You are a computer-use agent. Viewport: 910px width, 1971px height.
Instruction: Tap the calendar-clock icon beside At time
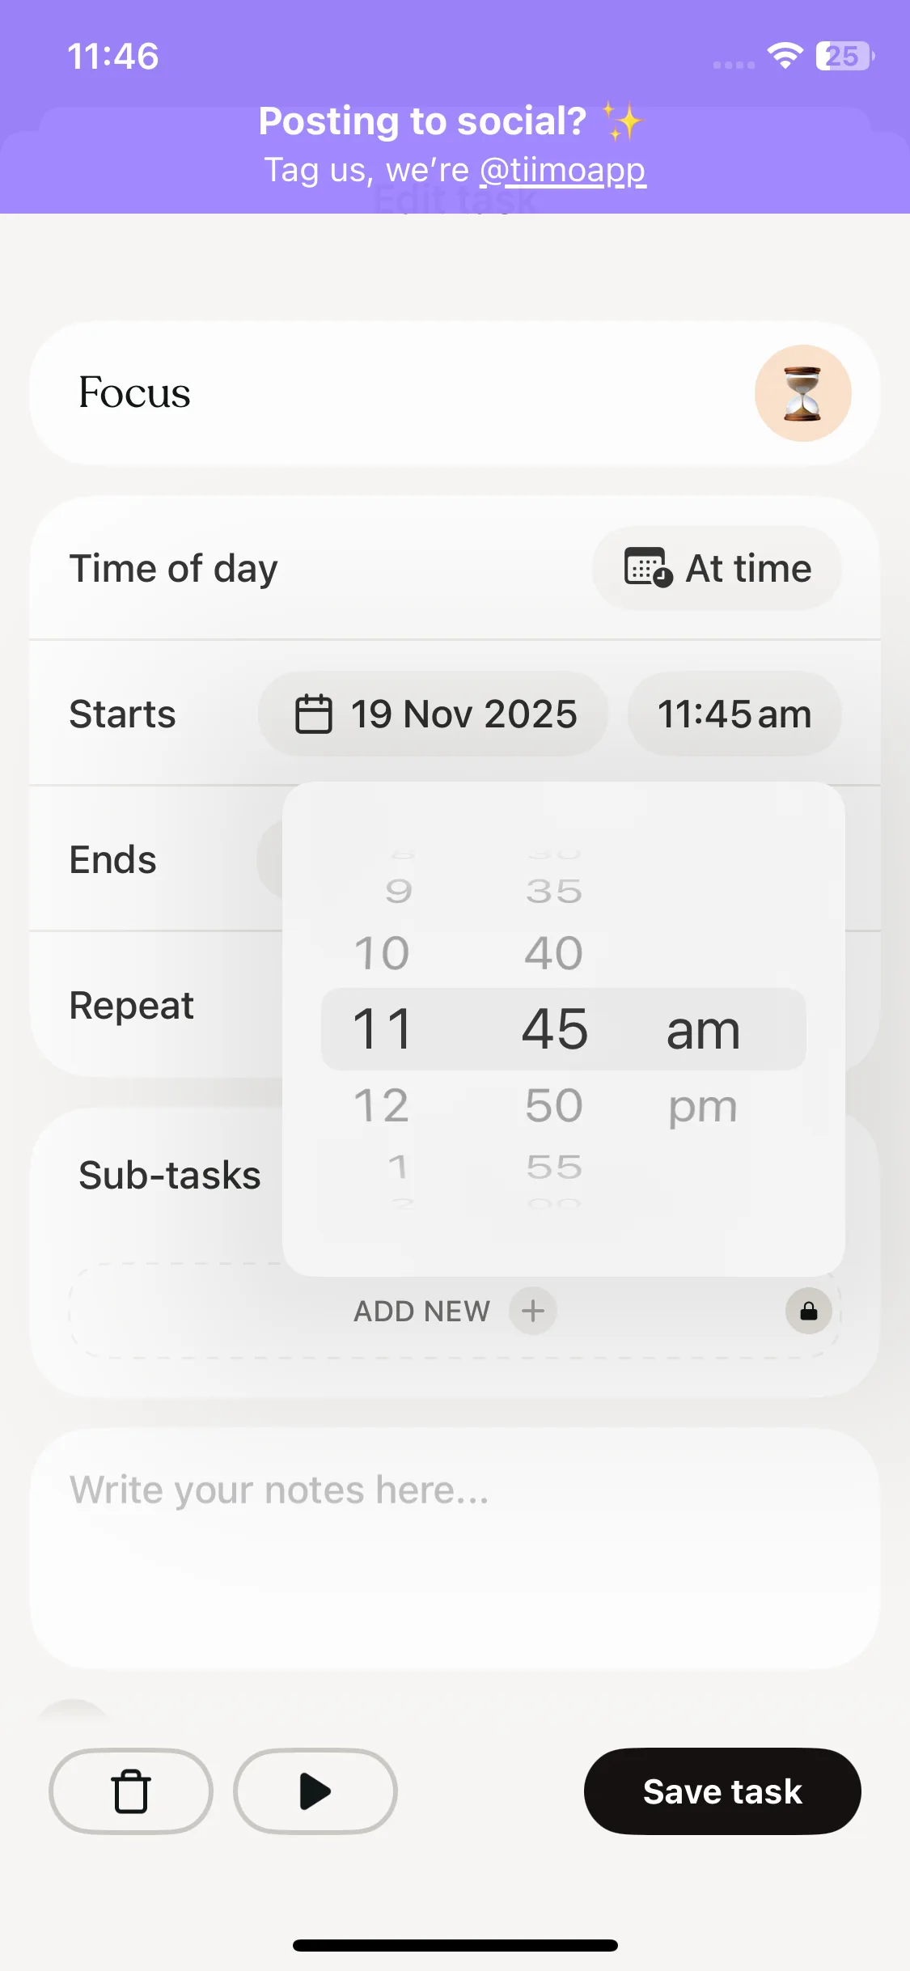[x=648, y=567]
